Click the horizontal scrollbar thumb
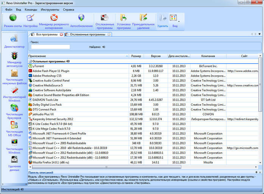The image size is (264, 194). [106, 167]
